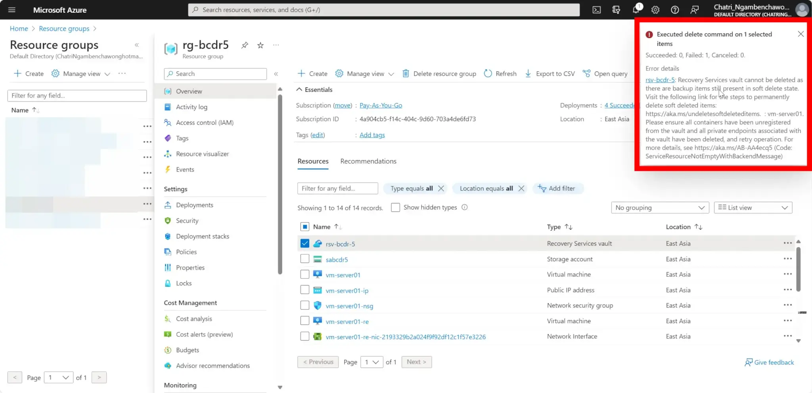This screenshot has width=812, height=393.
Task: Check the vm-server01 row checkbox
Action: pyautogui.click(x=304, y=274)
